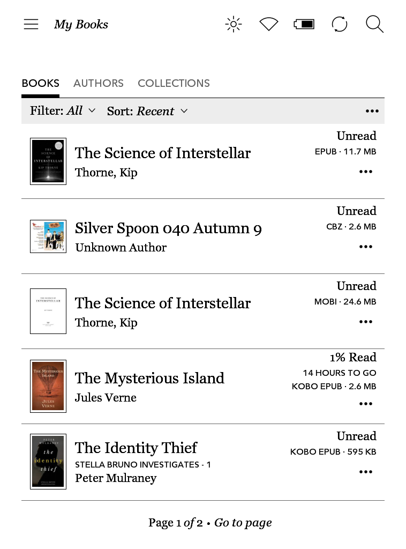This screenshot has height=549, width=406.
Task: Tap the Go to page link
Action: pyautogui.click(x=243, y=523)
